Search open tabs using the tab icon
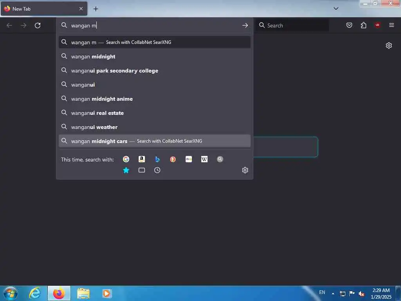Screen dimensions: 401x301 (x=142, y=170)
